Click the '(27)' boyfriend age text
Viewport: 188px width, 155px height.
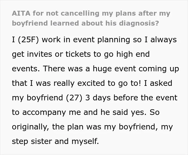tap(74, 98)
